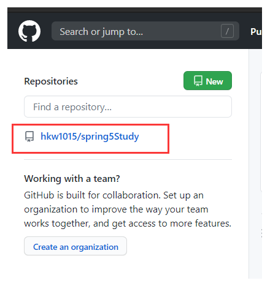Screen dimensions: 270x286
Task: Click the GitHub Octocat logo
Action: point(29,31)
